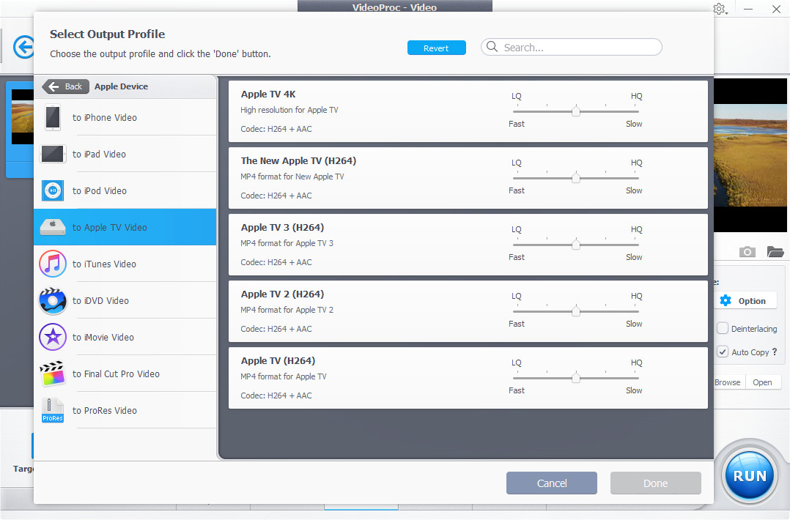
Task: Click the iTunes music note icon
Action: point(53,264)
